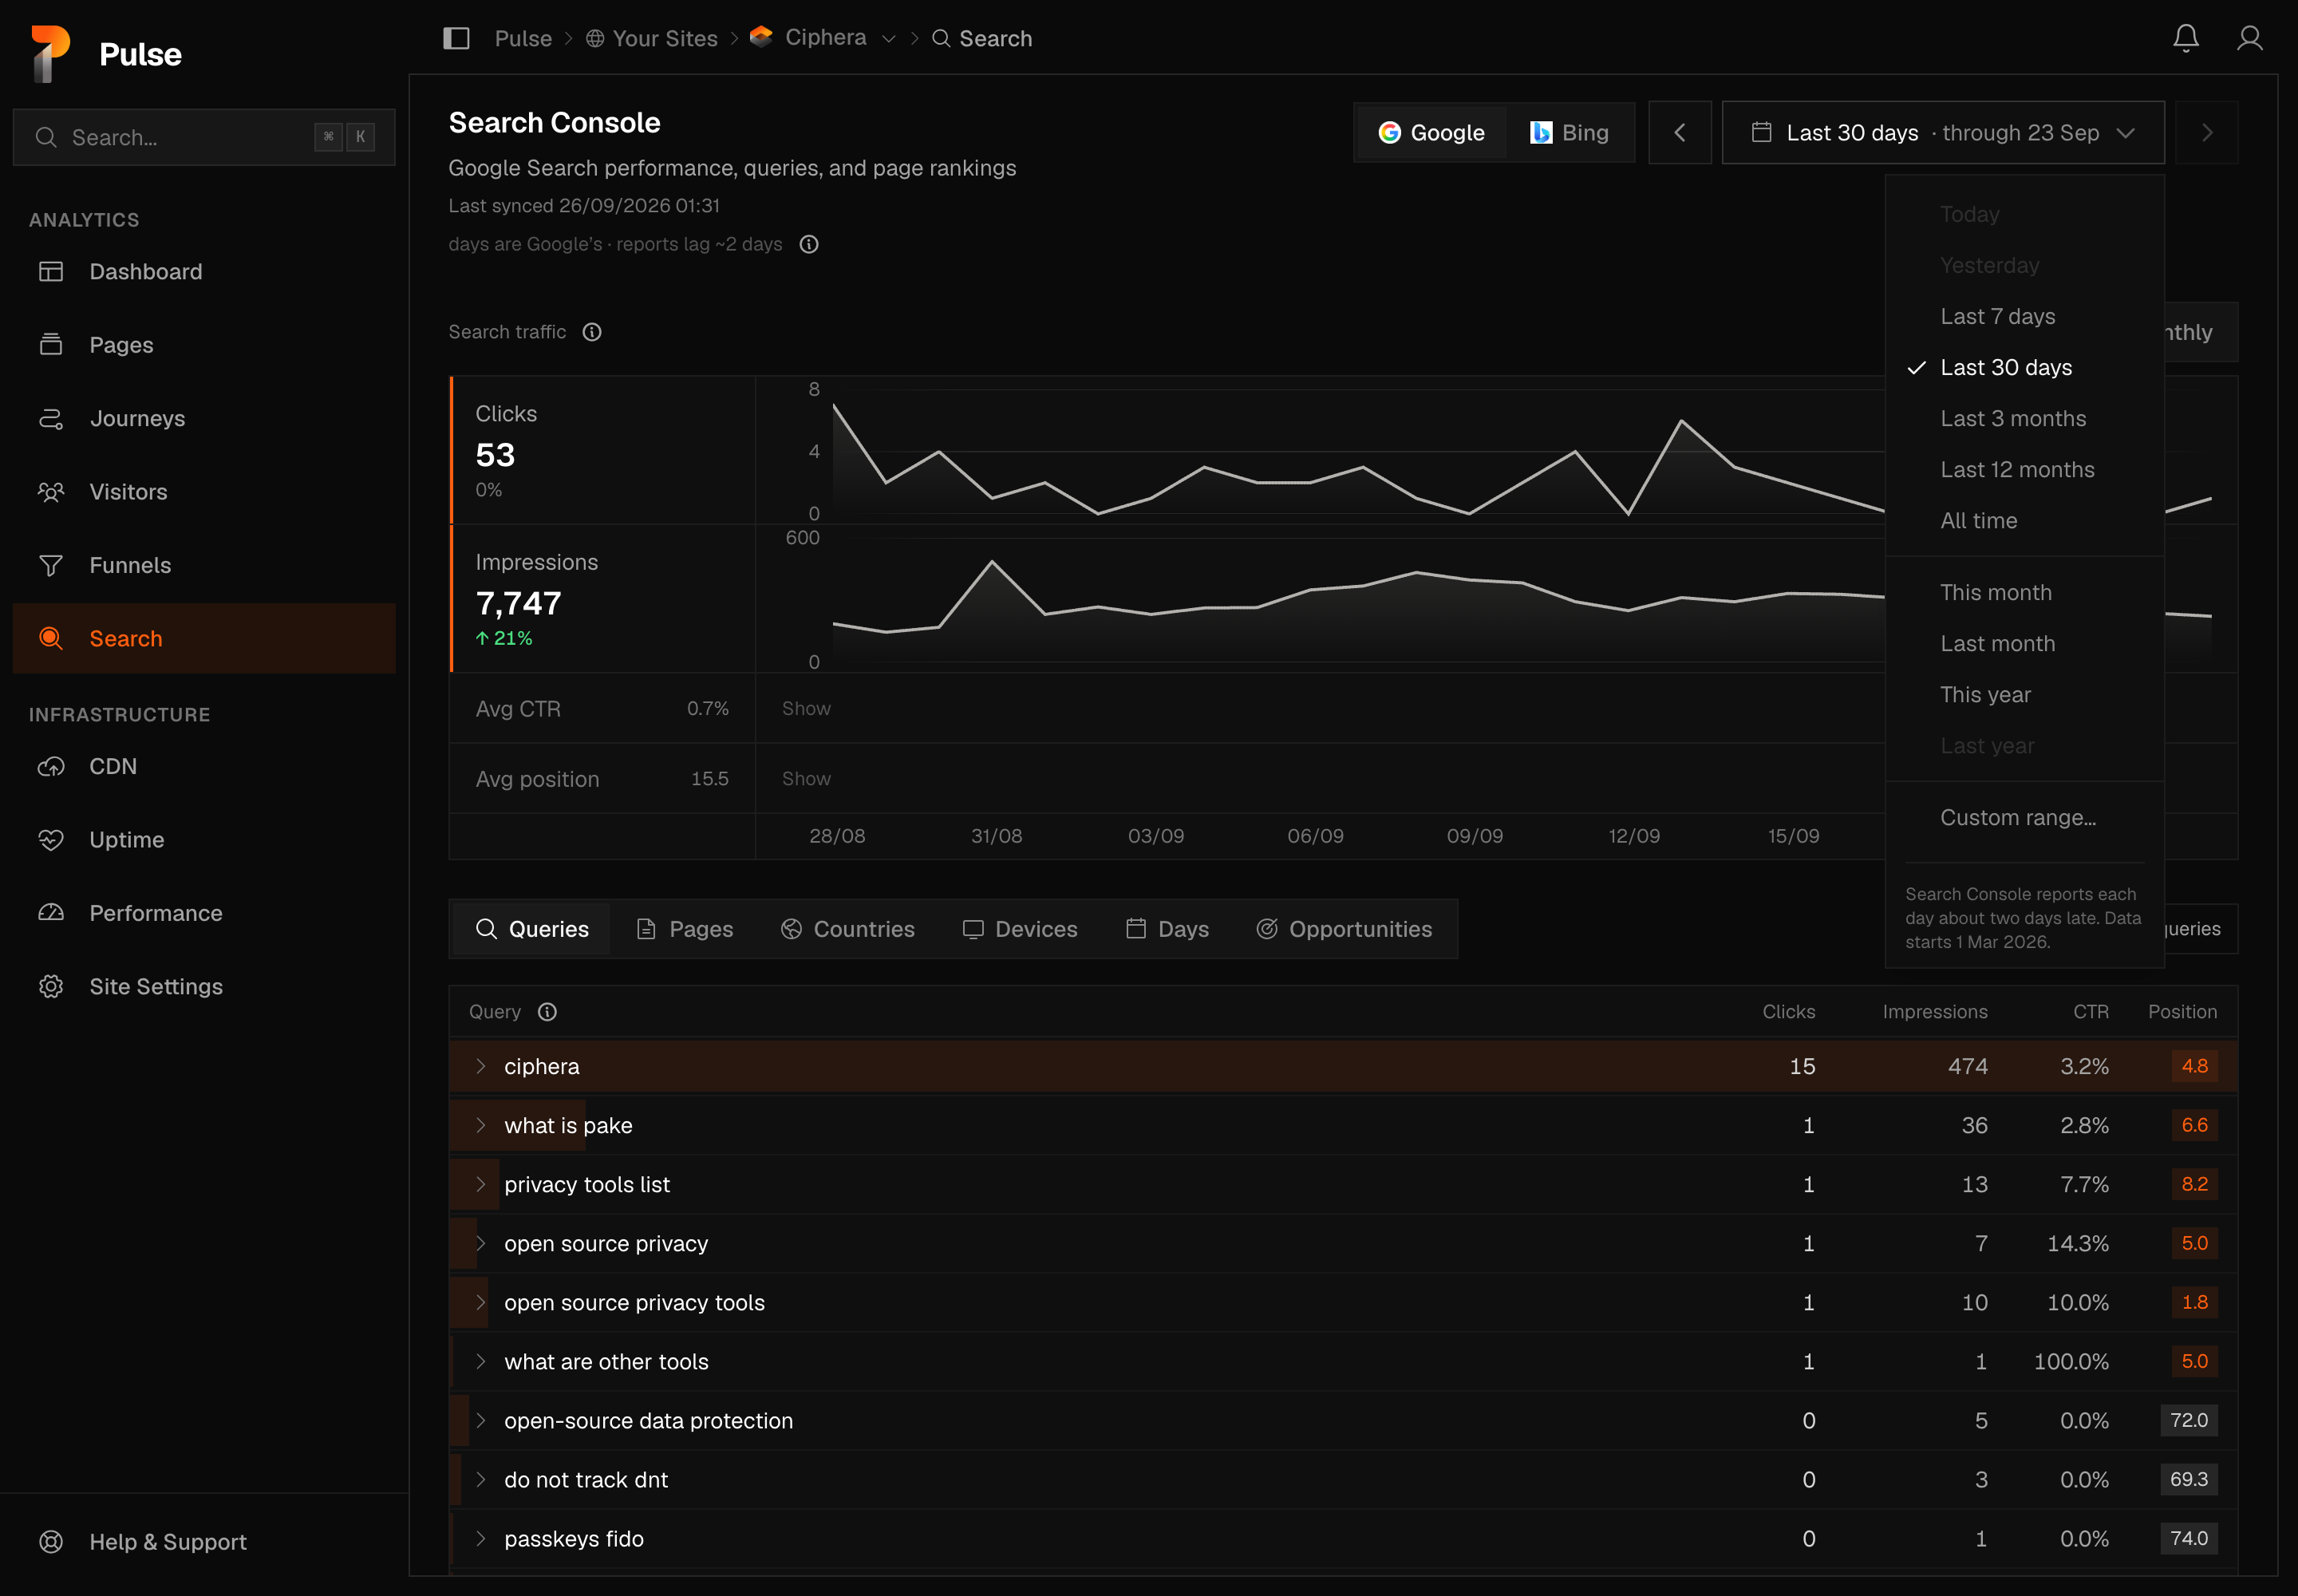
Task: Toggle the Impressions metric card
Action: click(603, 599)
